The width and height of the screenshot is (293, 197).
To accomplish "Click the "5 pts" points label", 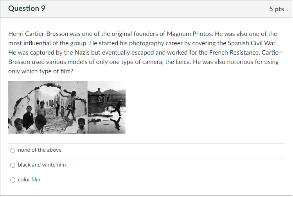I will point(276,9).
